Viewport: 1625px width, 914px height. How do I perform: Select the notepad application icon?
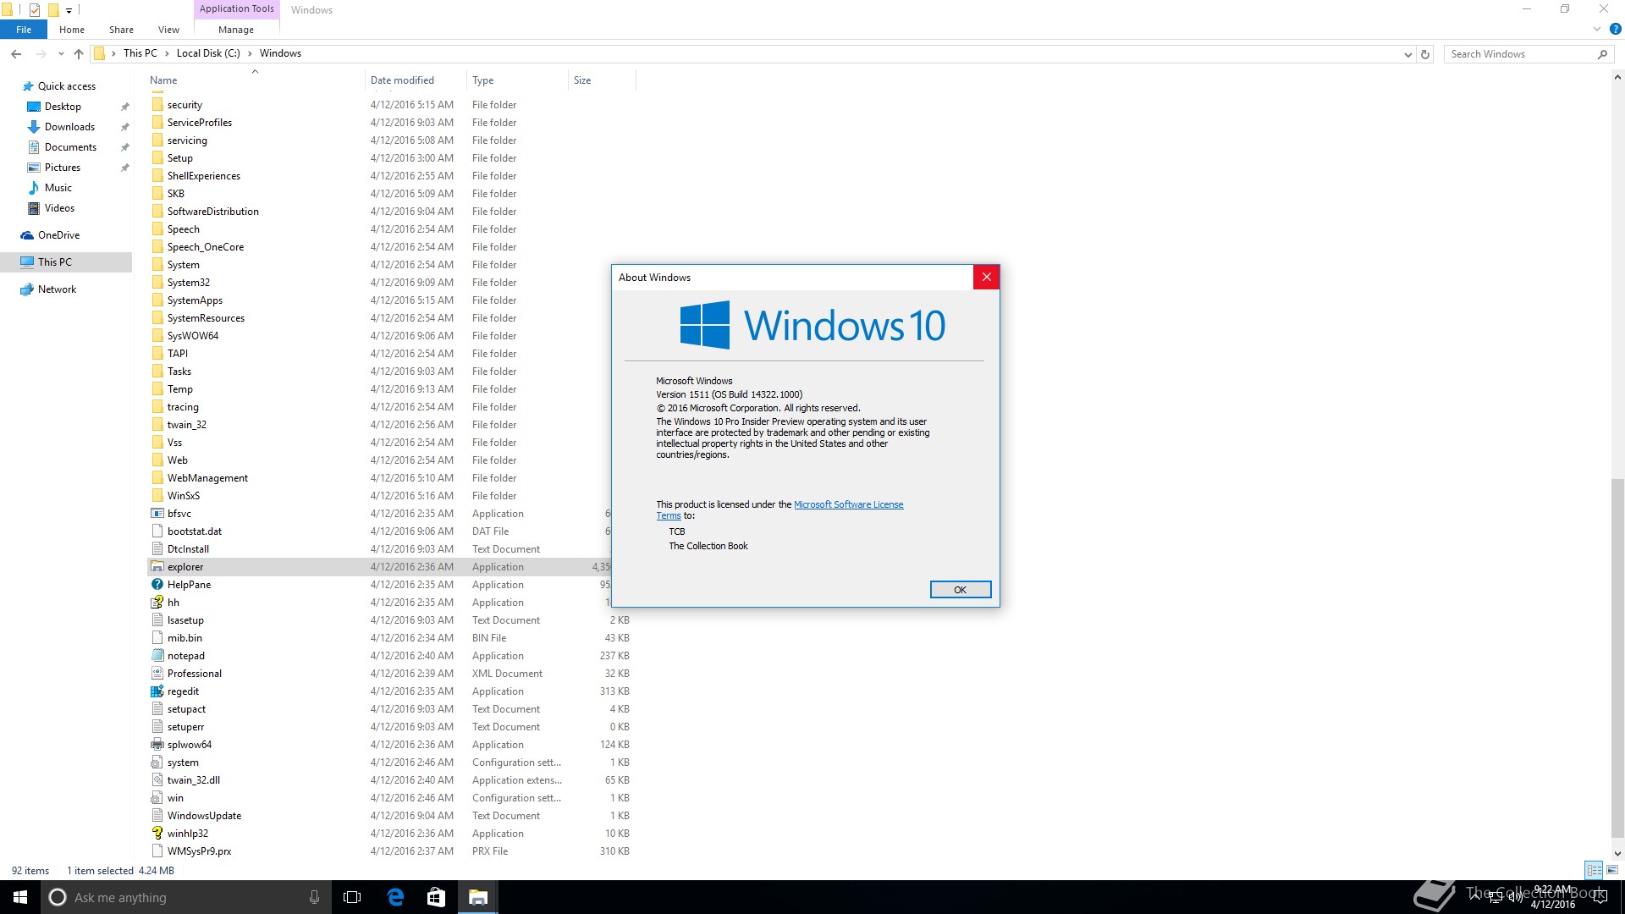tap(157, 656)
